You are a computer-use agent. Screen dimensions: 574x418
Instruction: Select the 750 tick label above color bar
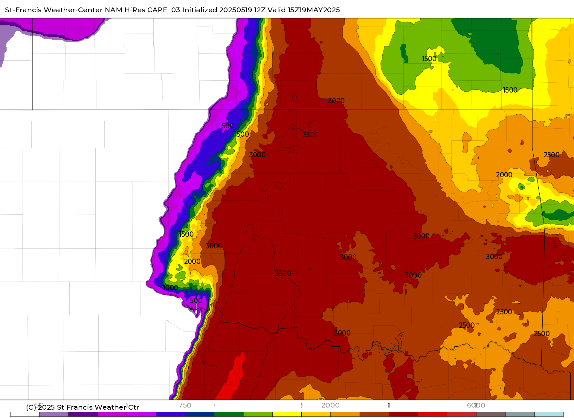(185, 405)
